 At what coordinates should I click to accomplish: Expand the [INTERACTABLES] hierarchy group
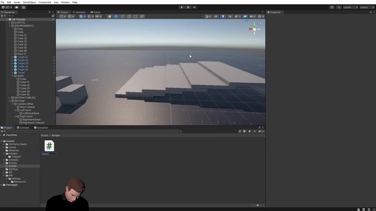coord(10,98)
